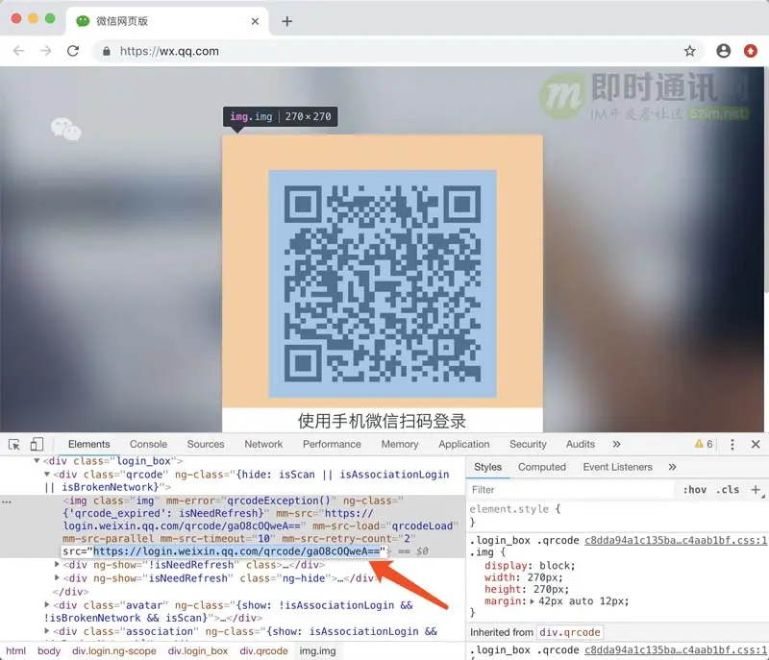The height and width of the screenshot is (660, 769).
Task: Open the Application panel
Action: tap(464, 444)
